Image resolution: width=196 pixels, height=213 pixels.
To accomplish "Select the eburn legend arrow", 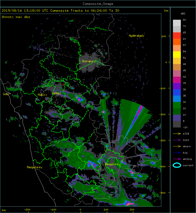I will coord(177,146).
